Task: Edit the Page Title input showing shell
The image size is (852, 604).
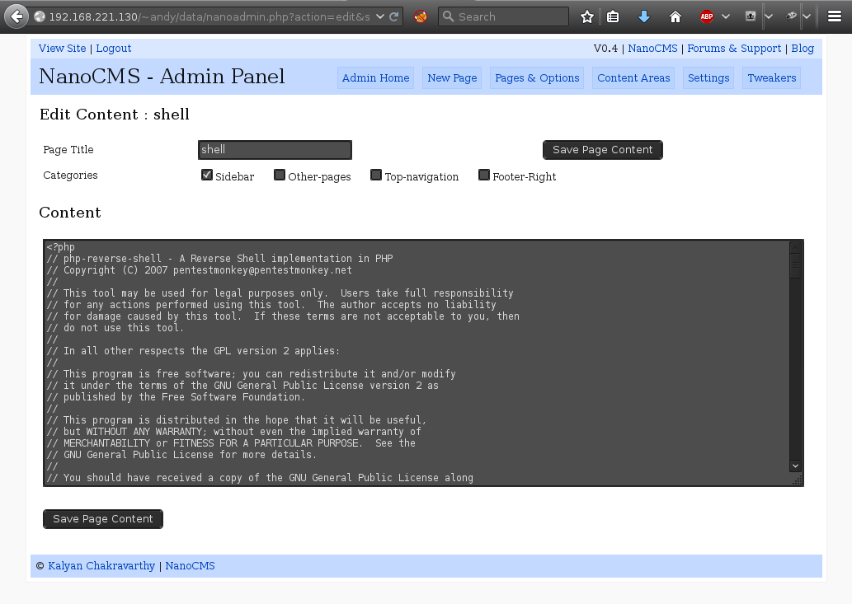Action: point(275,149)
